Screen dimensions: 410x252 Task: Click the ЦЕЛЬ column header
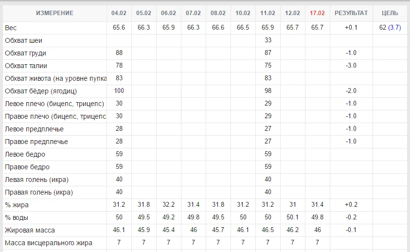[390, 13]
